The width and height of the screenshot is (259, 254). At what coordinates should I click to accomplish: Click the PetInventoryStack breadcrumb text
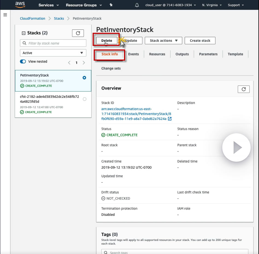click(87, 18)
